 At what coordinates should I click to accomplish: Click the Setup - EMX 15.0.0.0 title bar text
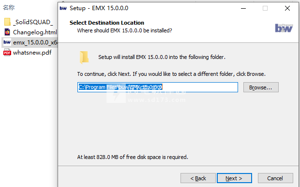click(x=99, y=8)
